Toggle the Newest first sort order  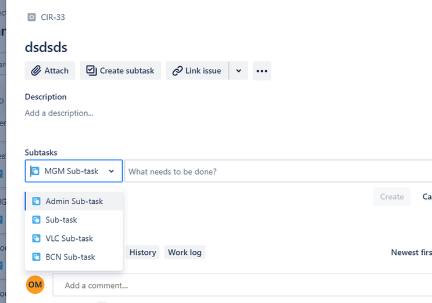click(411, 252)
